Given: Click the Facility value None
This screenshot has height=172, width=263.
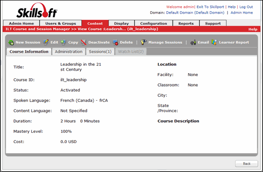Looking at the screenshot, I should [x=193, y=75].
